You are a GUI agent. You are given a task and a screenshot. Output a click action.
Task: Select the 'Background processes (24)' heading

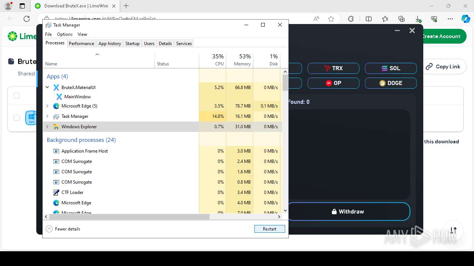coord(81,140)
